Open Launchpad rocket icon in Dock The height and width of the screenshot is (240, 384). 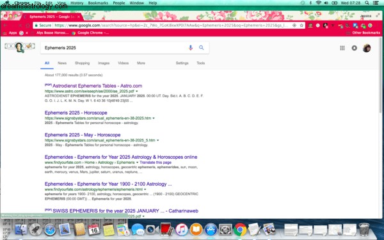(35, 230)
